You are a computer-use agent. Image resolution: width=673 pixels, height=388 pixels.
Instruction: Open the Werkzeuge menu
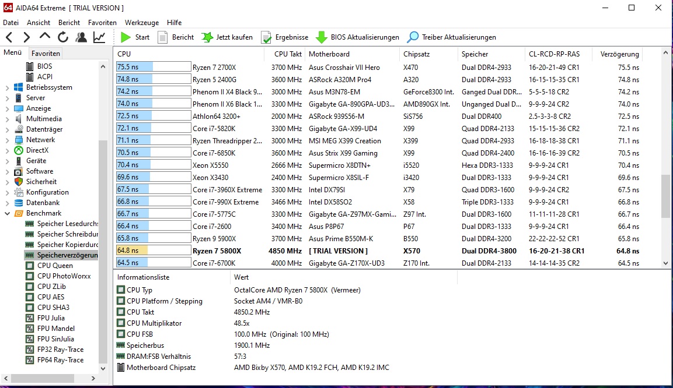point(142,23)
